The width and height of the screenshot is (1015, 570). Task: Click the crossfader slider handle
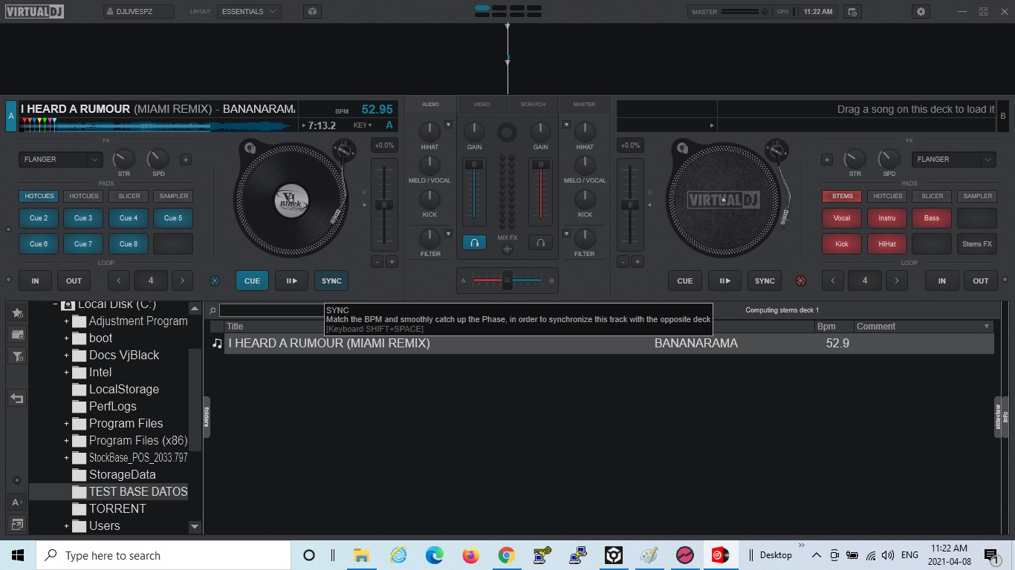click(x=507, y=281)
